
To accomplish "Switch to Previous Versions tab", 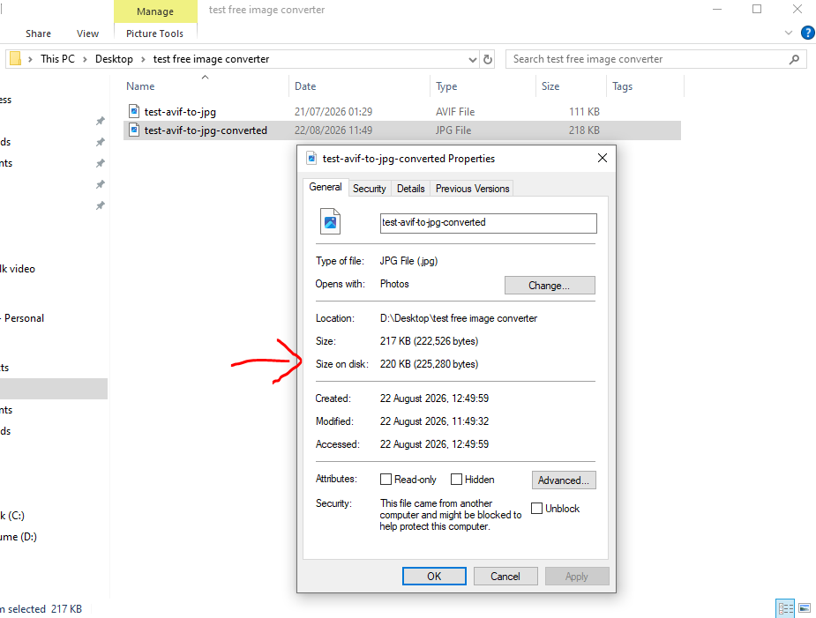I will point(472,189).
